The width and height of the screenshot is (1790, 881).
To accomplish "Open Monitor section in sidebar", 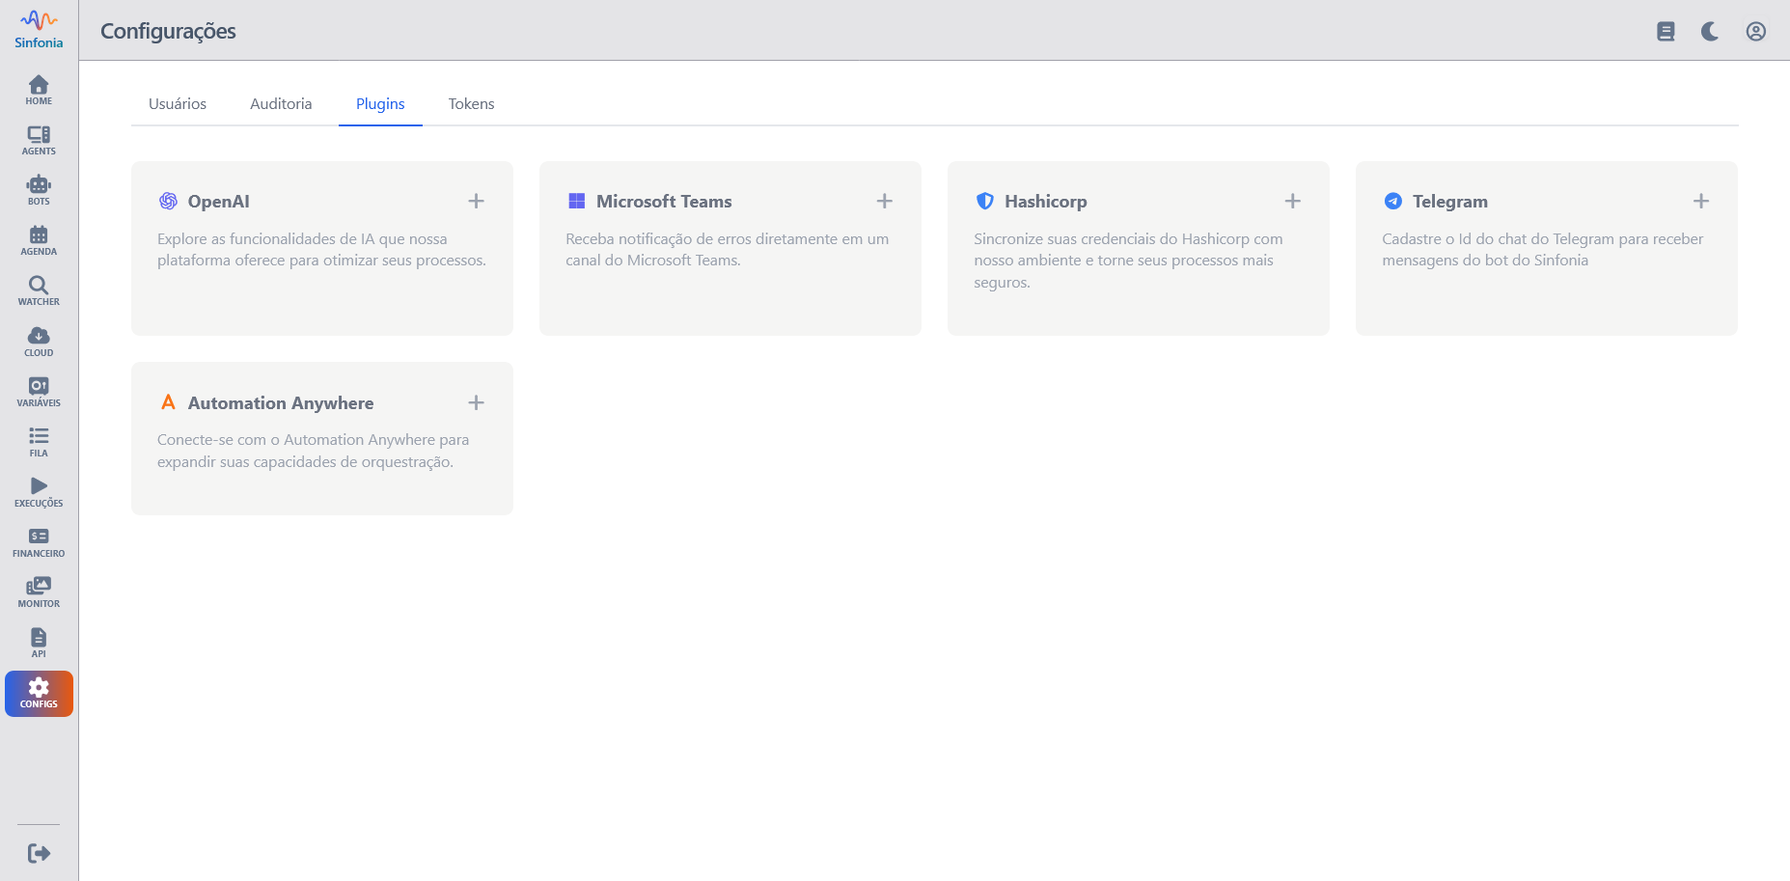I will pos(39,592).
